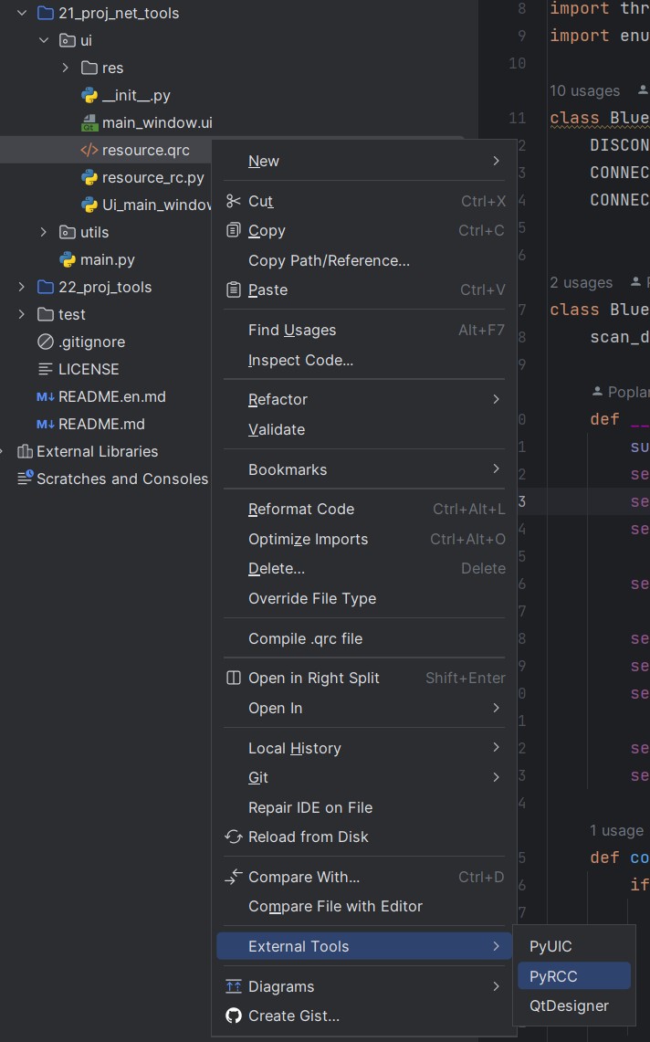Click the Diagrams menu icon
The width and height of the screenshot is (650, 1042).
point(234,986)
